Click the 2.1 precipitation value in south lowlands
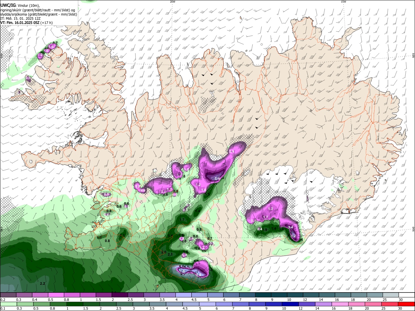The height and width of the screenshot is (311, 415). pyautogui.click(x=170, y=255)
